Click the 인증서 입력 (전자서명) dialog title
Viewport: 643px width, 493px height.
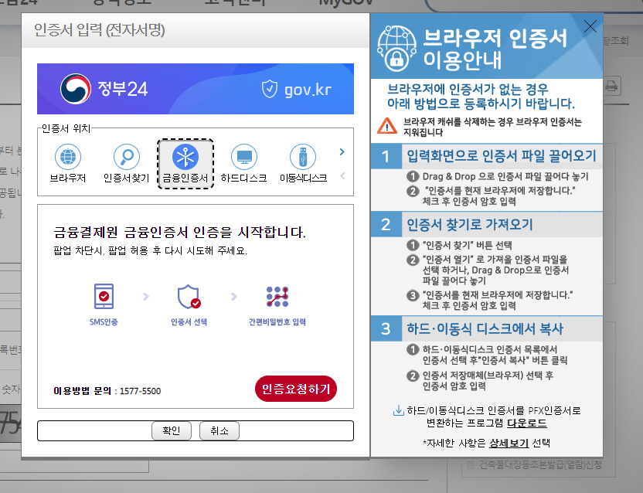[x=99, y=30]
